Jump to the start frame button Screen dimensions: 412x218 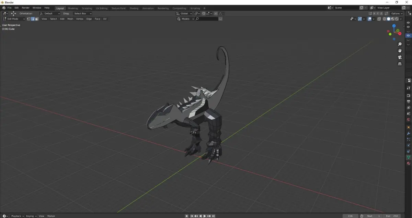click(192, 216)
